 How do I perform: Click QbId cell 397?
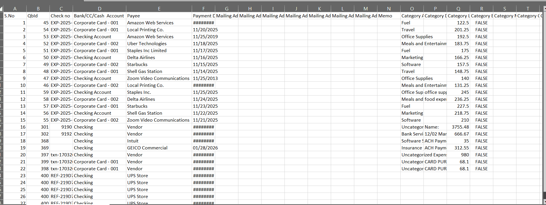pos(38,155)
